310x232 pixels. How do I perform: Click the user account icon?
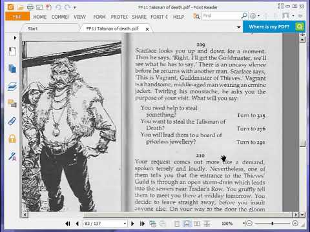285,15
